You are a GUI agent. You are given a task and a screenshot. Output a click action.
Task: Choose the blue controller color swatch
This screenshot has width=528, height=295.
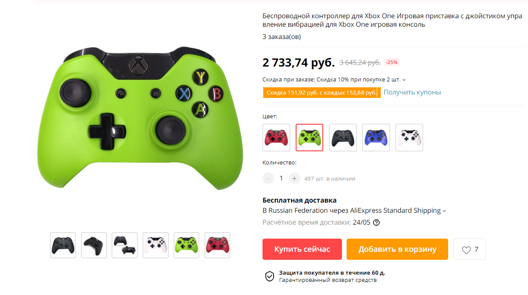(x=376, y=137)
